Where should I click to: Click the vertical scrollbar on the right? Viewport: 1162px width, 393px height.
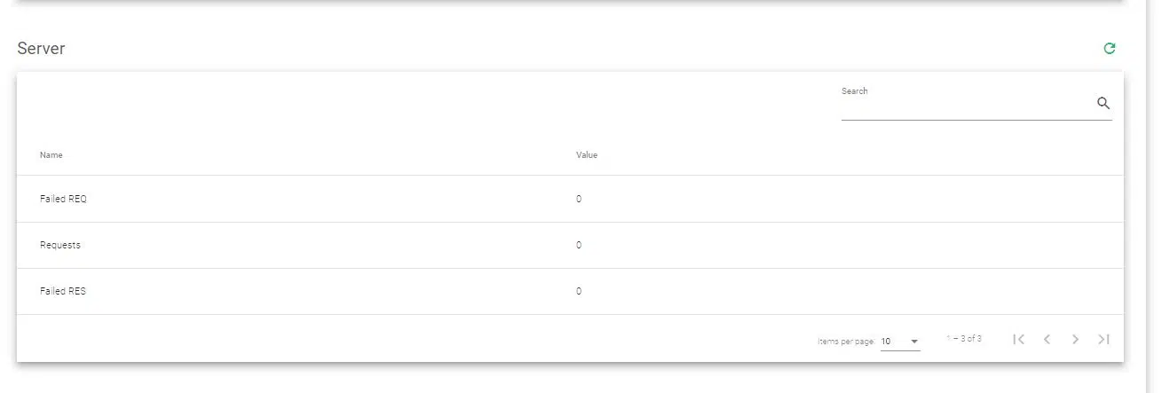(x=1154, y=195)
